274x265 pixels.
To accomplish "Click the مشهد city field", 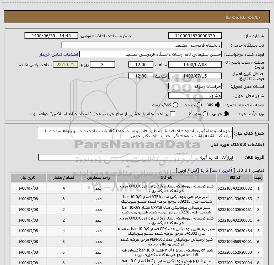I will pos(195,95).
